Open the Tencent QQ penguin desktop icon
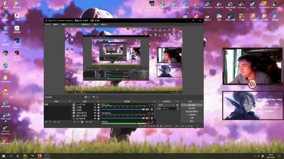 point(208,17)
